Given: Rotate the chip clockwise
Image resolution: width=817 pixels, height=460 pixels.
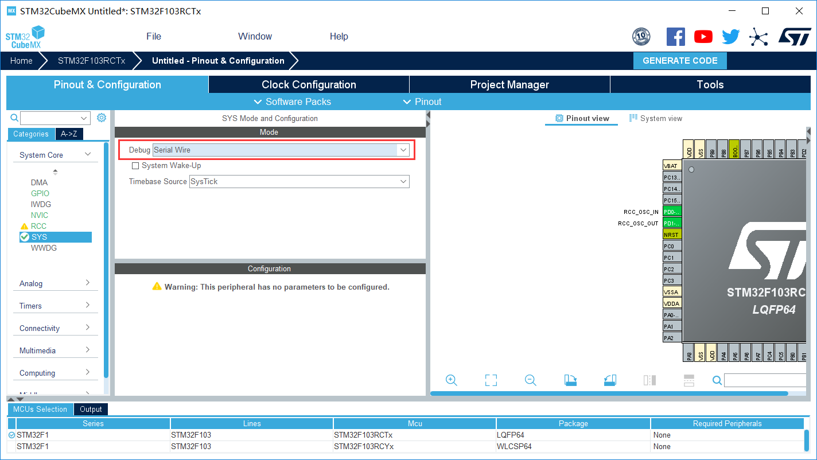Looking at the screenshot, I should (570, 380).
